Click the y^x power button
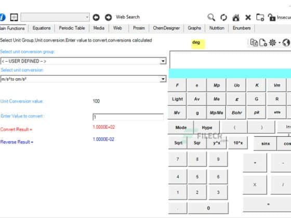Viewport: 291px width, 218px height. pos(217,143)
